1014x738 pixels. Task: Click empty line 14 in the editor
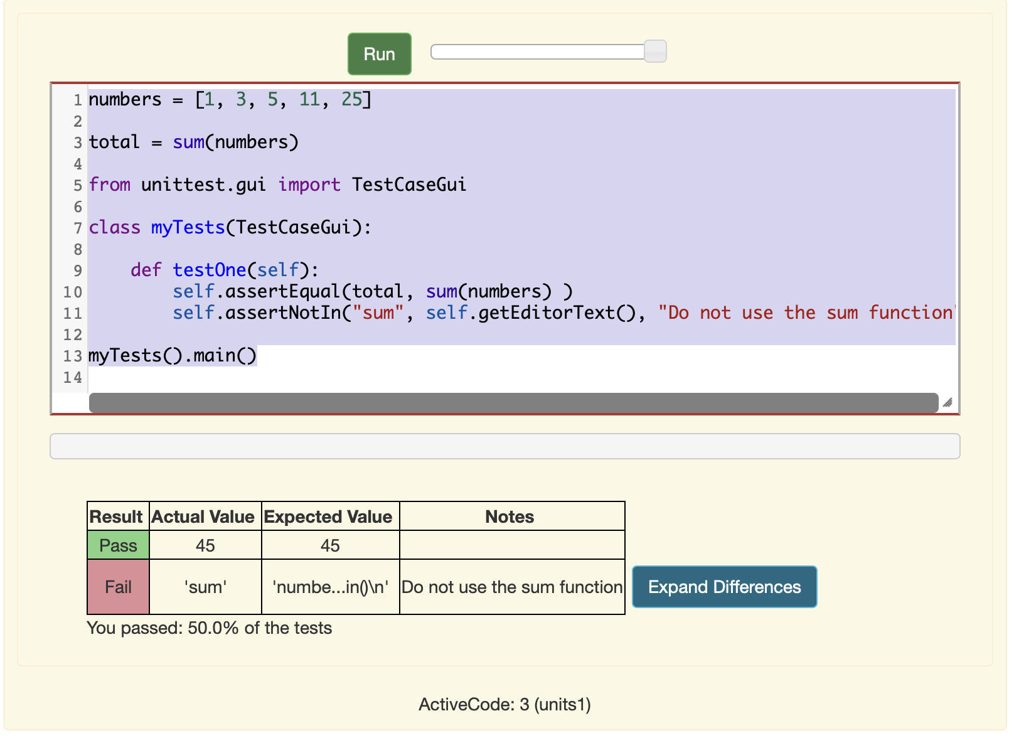pos(521,377)
